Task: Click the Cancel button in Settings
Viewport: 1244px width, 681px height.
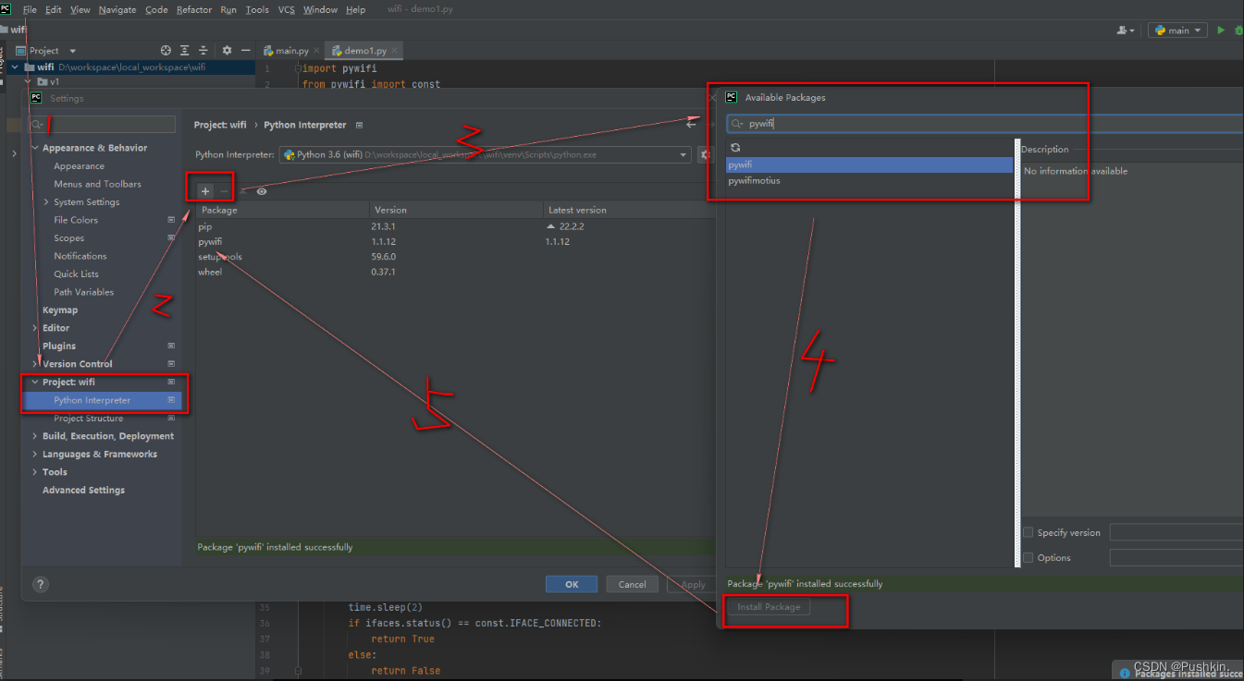Action: 633,584
